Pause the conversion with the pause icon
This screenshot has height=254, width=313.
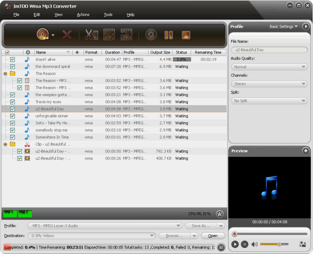tap(168, 35)
